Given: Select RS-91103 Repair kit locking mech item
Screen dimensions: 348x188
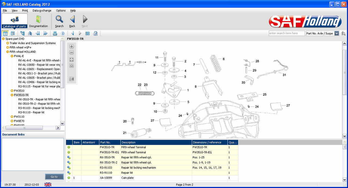Looking at the screenshot, I should pyautogui.click(x=39, y=108).
